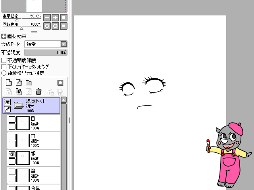Click the 表示倍率 zoom slider handle

[17, 20]
